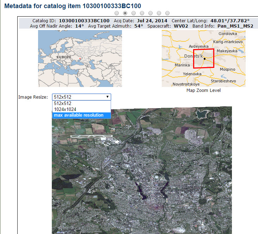Click the Catalog ID value 10300100333BC100
258x234 pixels.
[84, 21]
